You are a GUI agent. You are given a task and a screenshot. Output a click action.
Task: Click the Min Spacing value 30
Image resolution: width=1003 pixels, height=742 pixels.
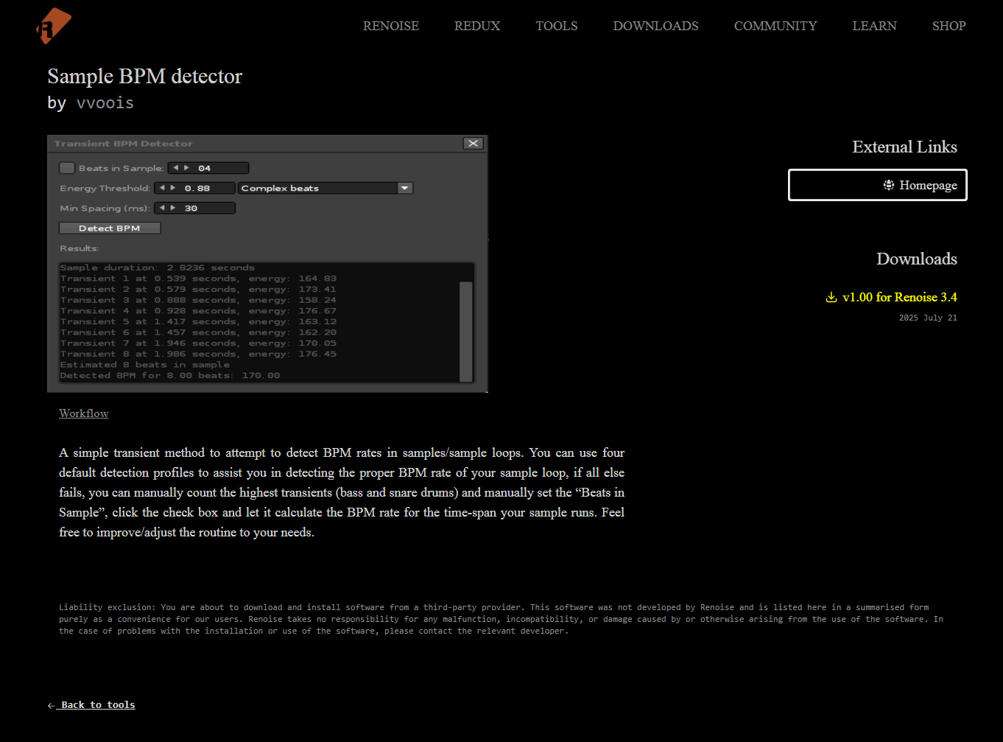click(191, 208)
